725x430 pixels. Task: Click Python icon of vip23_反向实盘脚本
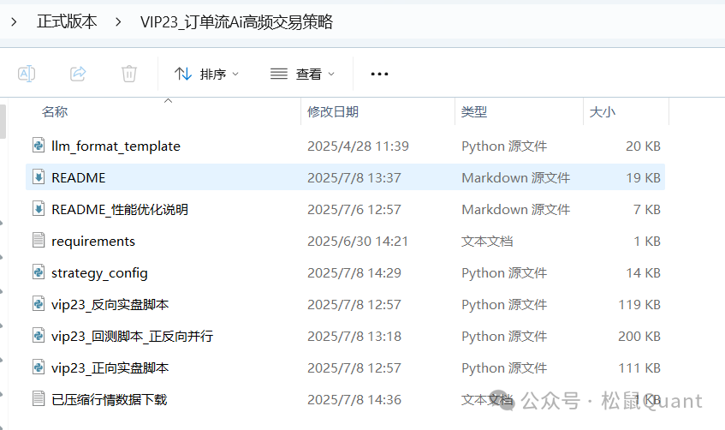pyautogui.click(x=39, y=303)
